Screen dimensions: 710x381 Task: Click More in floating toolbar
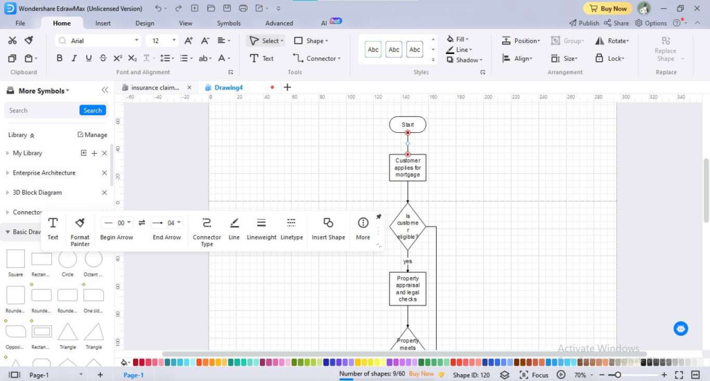[x=363, y=229]
